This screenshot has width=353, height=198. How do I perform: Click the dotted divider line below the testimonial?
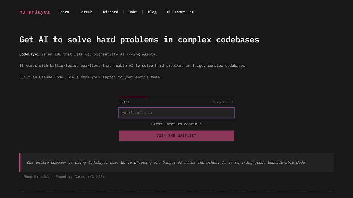(176, 191)
